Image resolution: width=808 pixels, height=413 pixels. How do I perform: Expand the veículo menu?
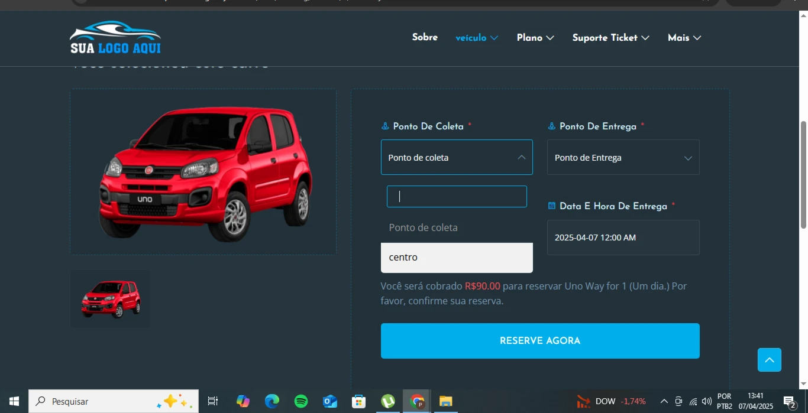477,38
